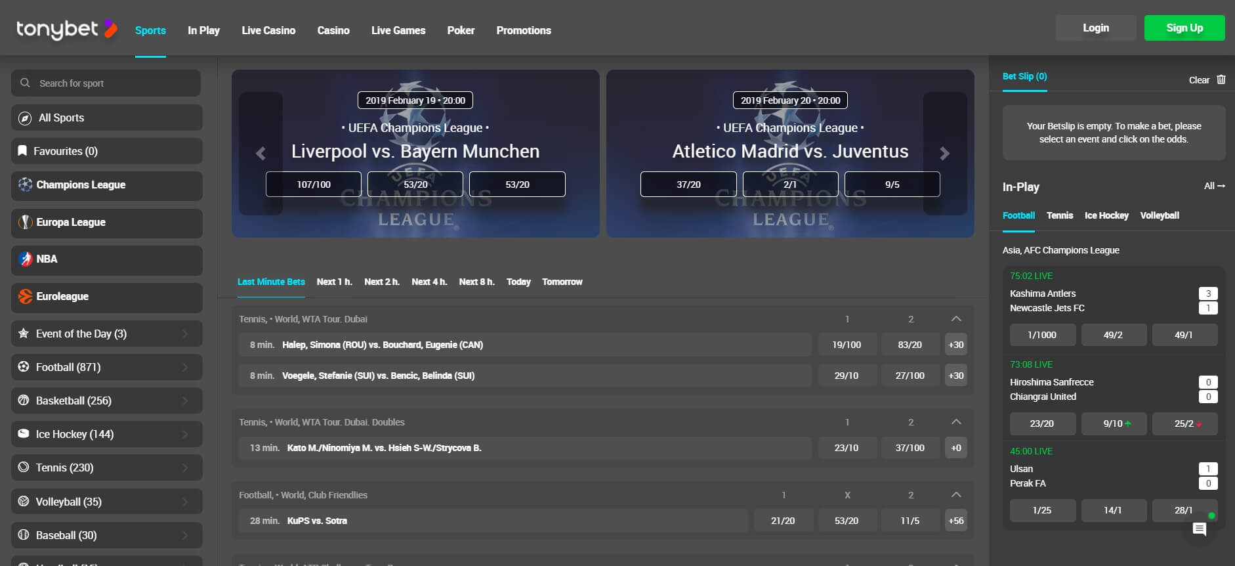Image resolution: width=1235 pixels, height=566 pixels.
Task: Select the Last Minute Bets tab
Action: pyautogui.click(x=271, y=282)
